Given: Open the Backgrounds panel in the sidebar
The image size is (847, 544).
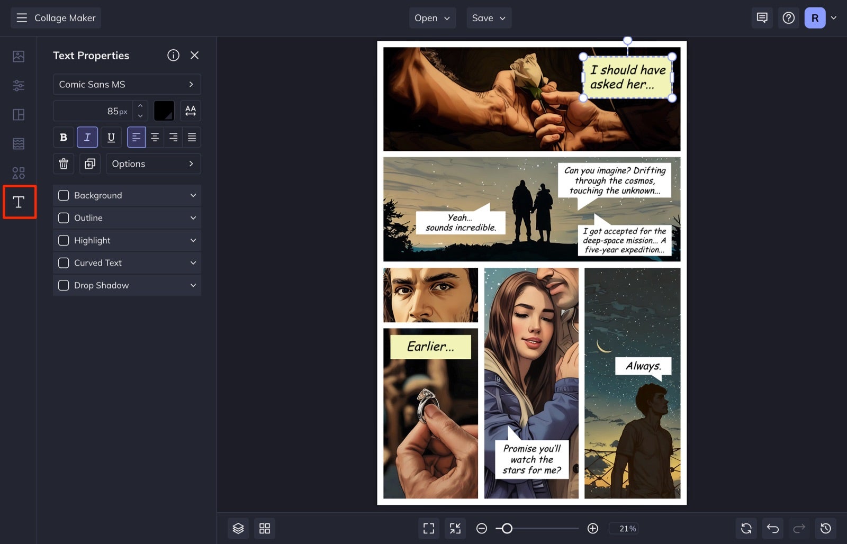Looking at the screenshot, I should 19,143.
